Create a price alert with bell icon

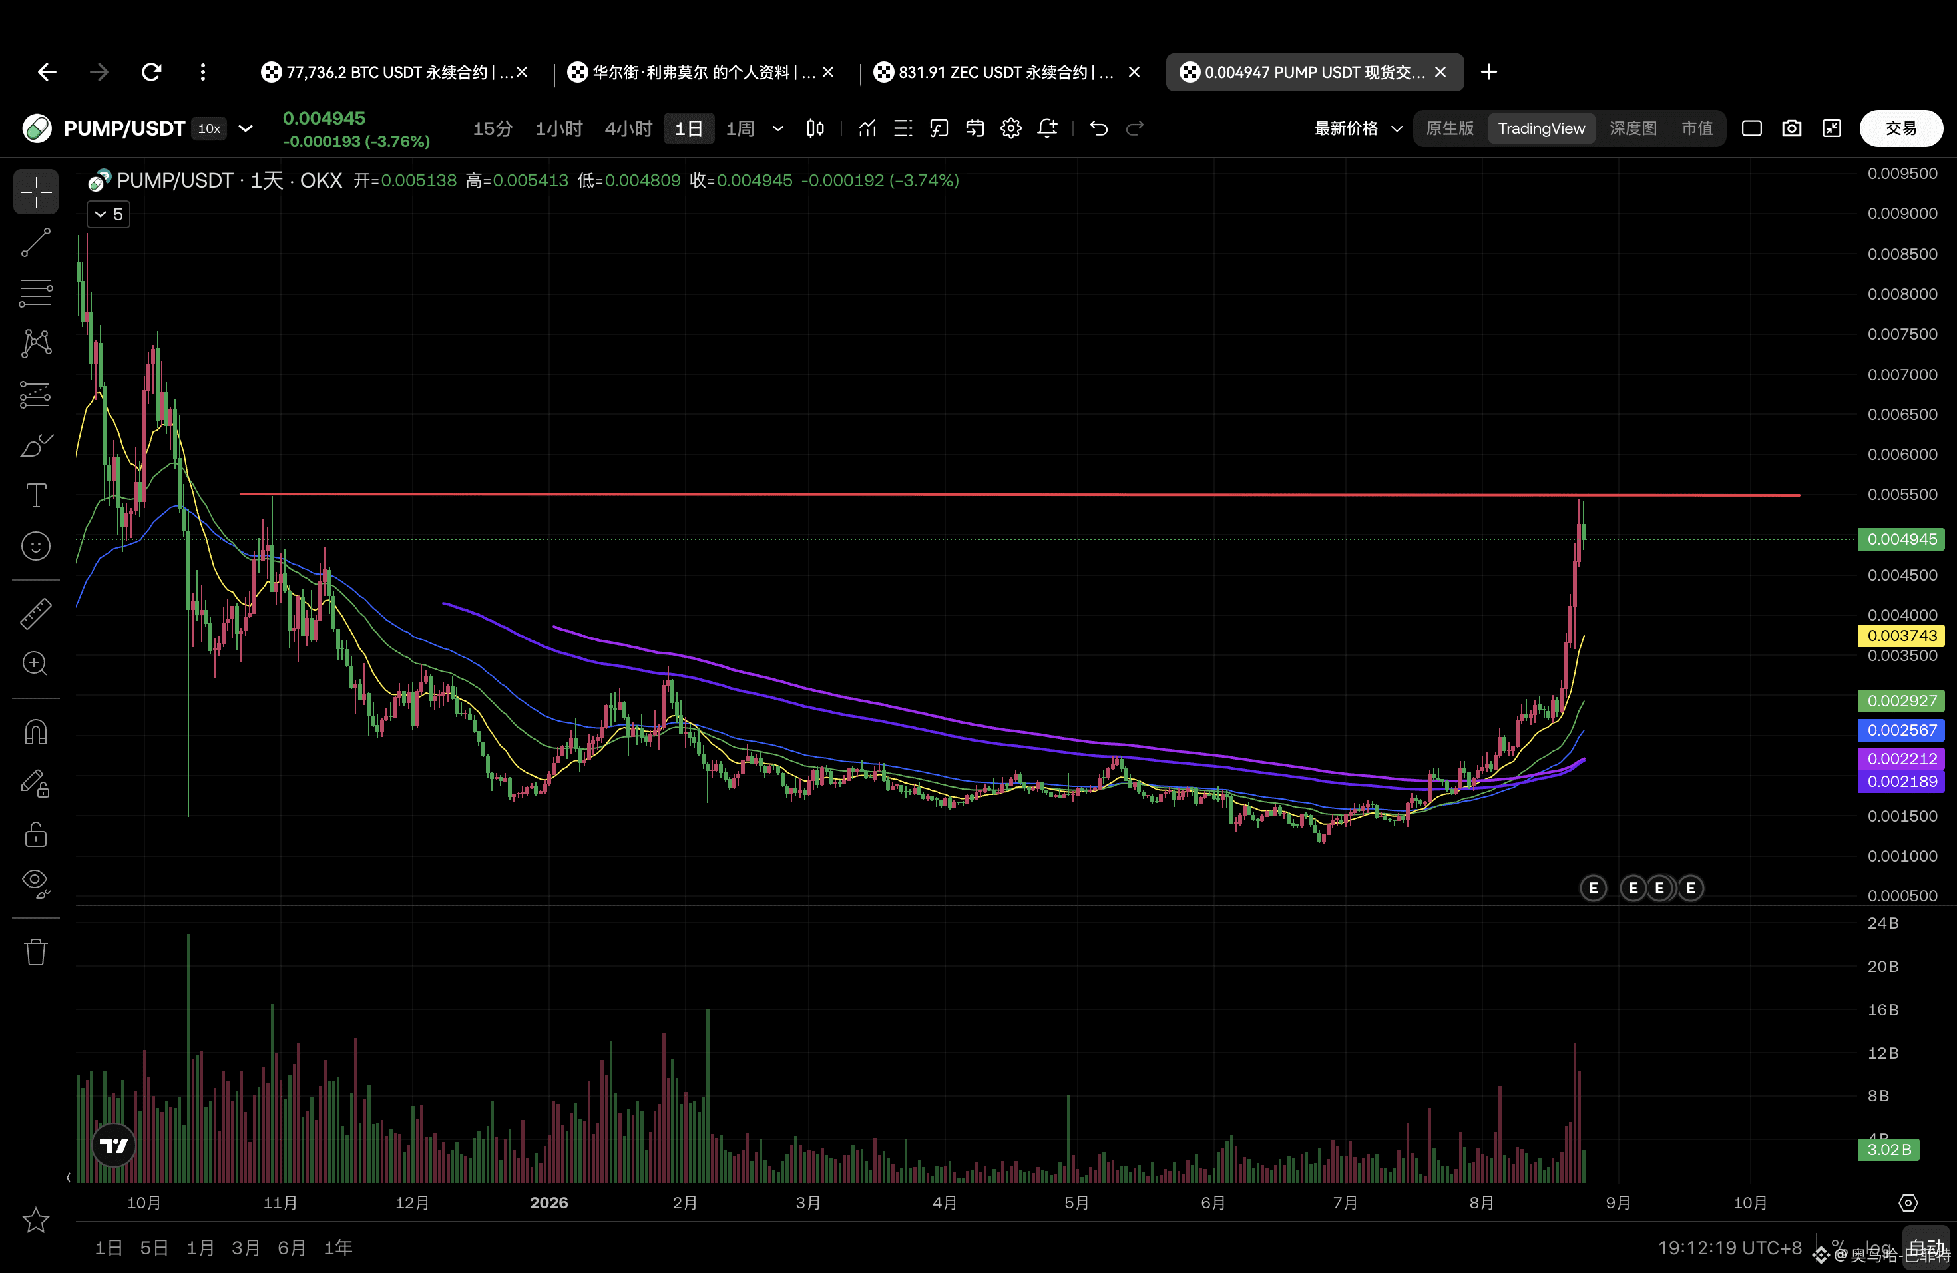(1047, 128)
